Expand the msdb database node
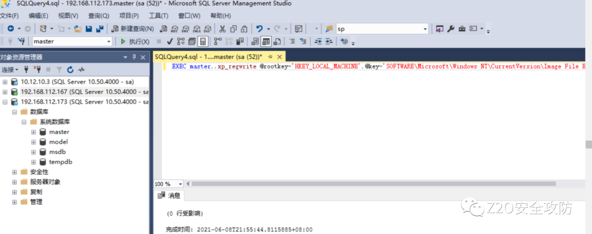592x234 pixels. coord(33,152)
